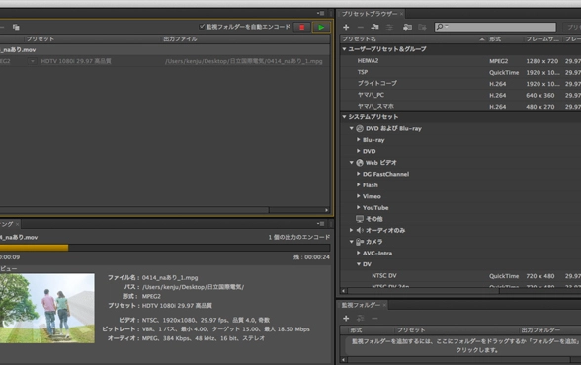Sort presets by 形式 column header
This screenshot has width=581, height=365.
point(505,38)
